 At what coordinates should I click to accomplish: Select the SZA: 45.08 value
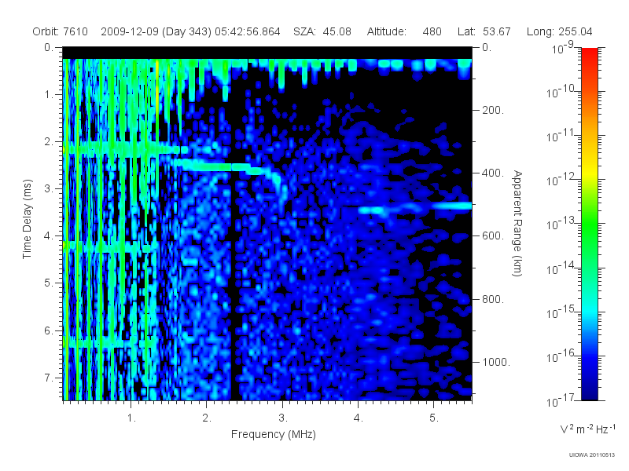[x=322, y=31]
